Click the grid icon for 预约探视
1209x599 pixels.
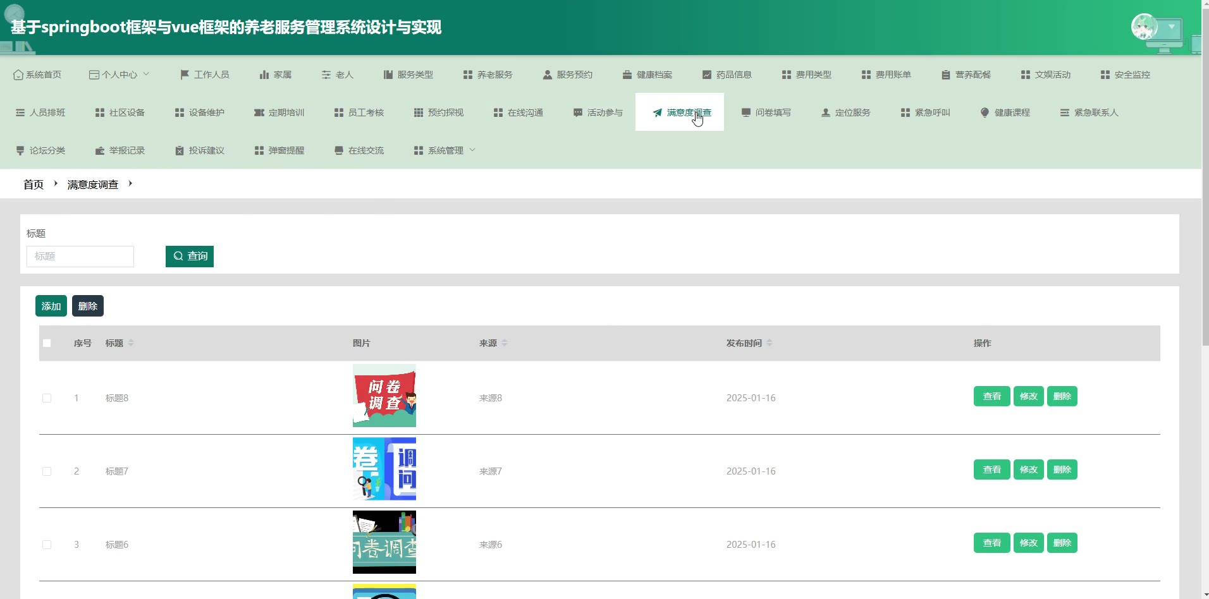[419, 112]
